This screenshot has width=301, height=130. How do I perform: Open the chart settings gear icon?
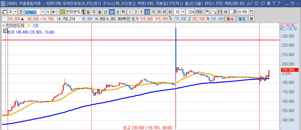226,12
